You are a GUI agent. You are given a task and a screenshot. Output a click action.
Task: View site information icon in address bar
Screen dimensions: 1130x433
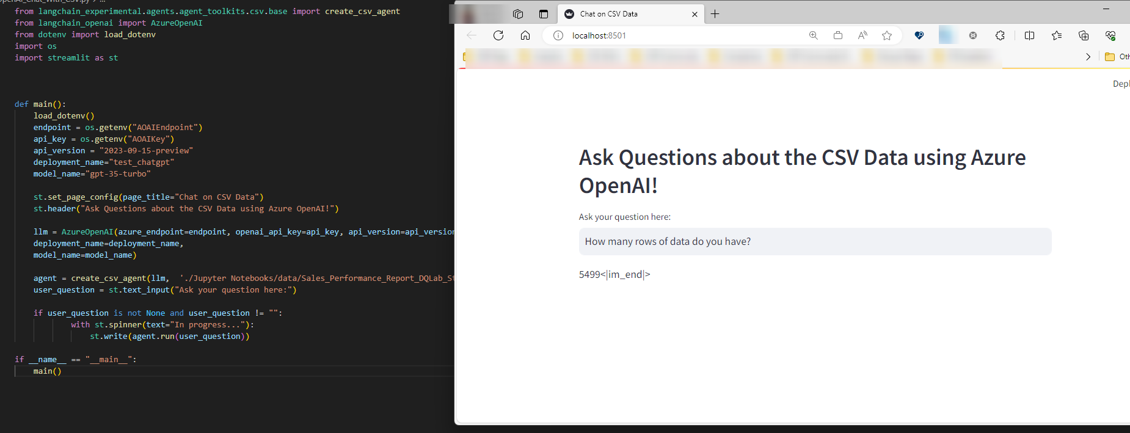pyautogui.click(x=558, y=35)
